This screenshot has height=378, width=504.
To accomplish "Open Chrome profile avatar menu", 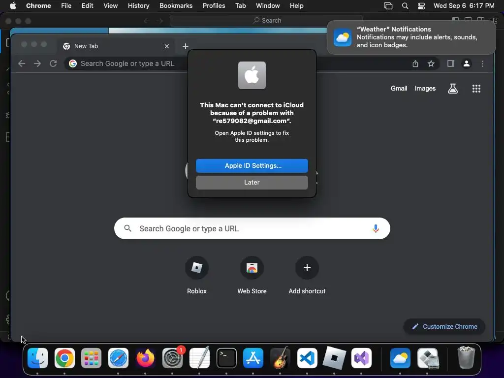I will point(467,63).
